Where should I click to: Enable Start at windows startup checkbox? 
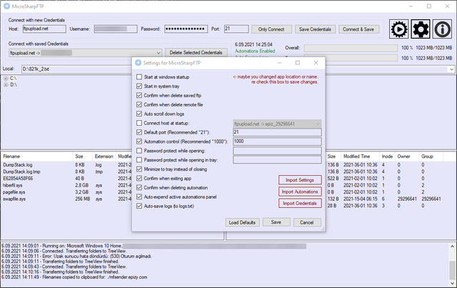(x=139, y=77)
